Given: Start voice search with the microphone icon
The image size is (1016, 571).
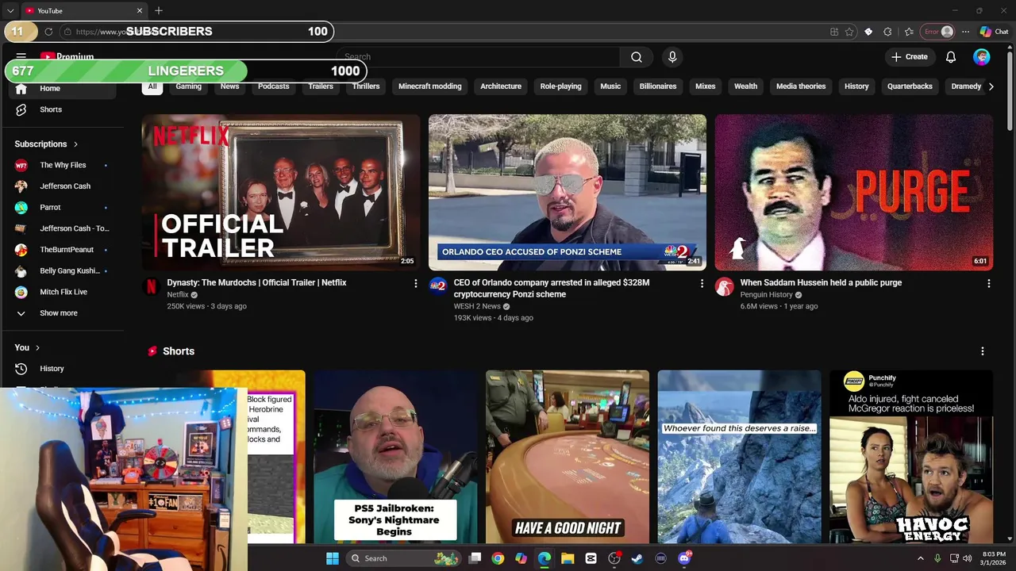Looking at the screenshot, I should [672, 57].
